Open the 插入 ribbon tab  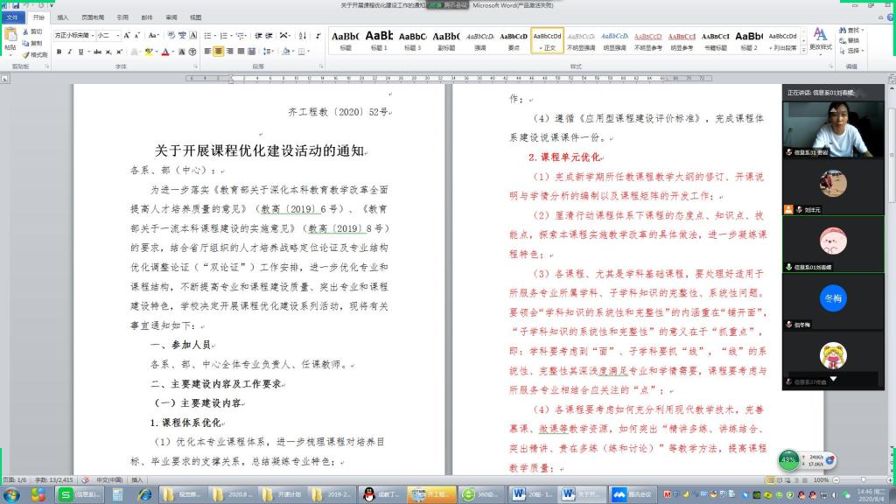click(x=63, y=17)
